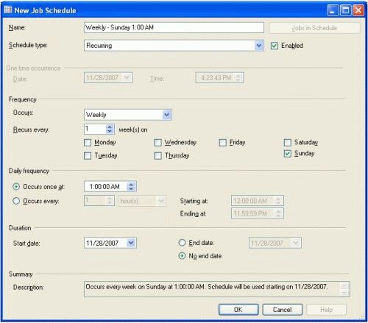Select the End date radio button
Image resolution: width=368 pixels, height=323 pixels.
click(182, 243)
